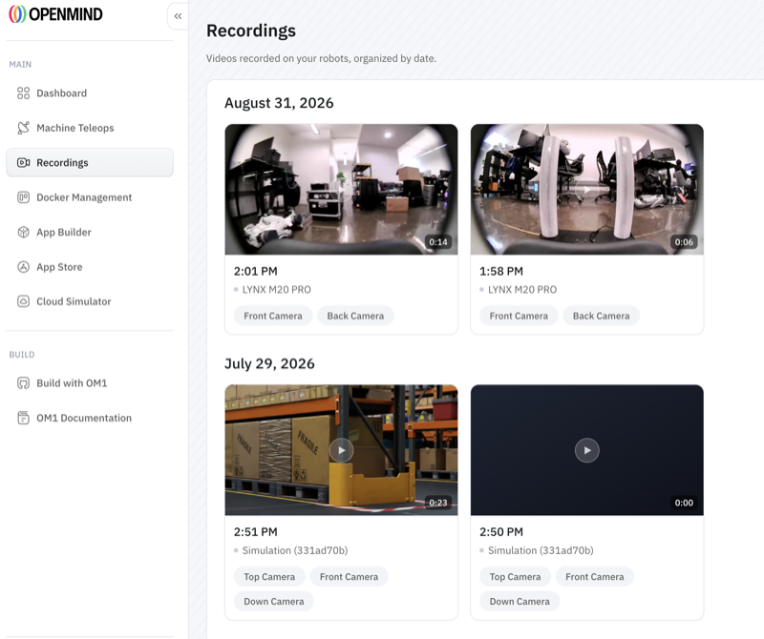Open Docker Management page
This screenshot has width=764, height=639.
90,197
